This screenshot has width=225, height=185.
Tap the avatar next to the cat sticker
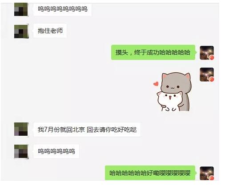[207, 75]
